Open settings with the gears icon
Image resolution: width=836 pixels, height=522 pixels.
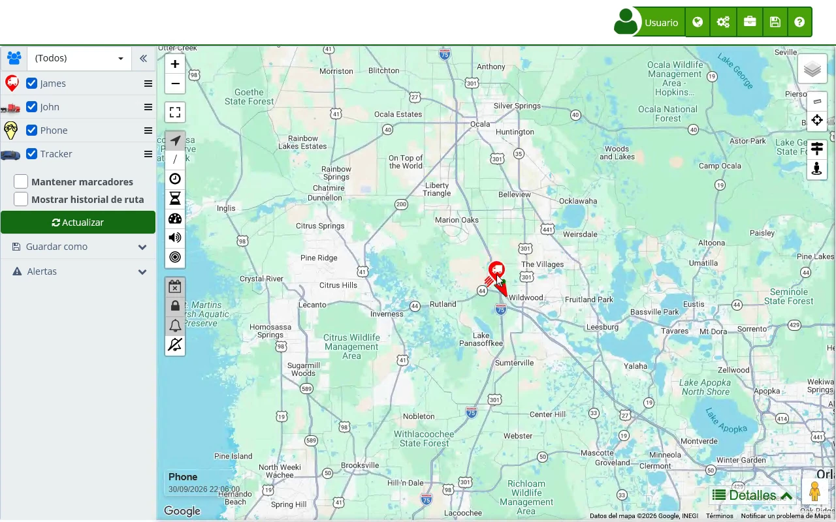(723, 22)
